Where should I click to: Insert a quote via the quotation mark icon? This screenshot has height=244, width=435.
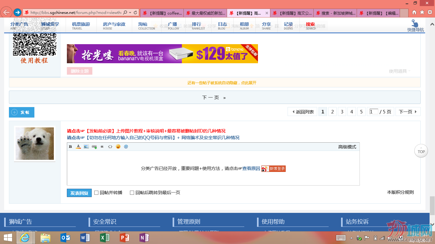pos(102,146)
